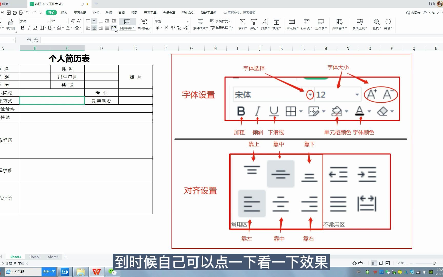Open the 冻结窗格 freeze panes dropdown
Image resolution: width=443 pixels, height=277 pixels.
(339, 24)
